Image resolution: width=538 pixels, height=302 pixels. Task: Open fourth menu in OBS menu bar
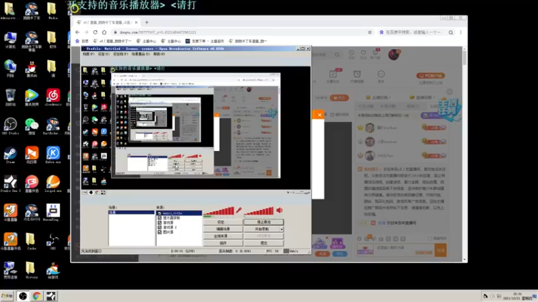(x=141, y=54)
